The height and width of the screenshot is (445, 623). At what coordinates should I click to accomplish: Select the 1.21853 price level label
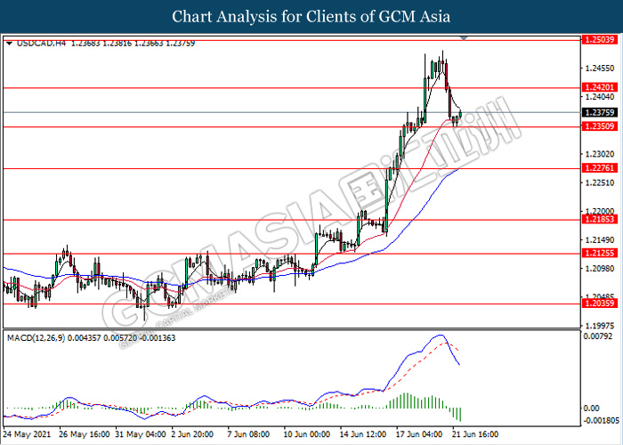click(600, 219)
